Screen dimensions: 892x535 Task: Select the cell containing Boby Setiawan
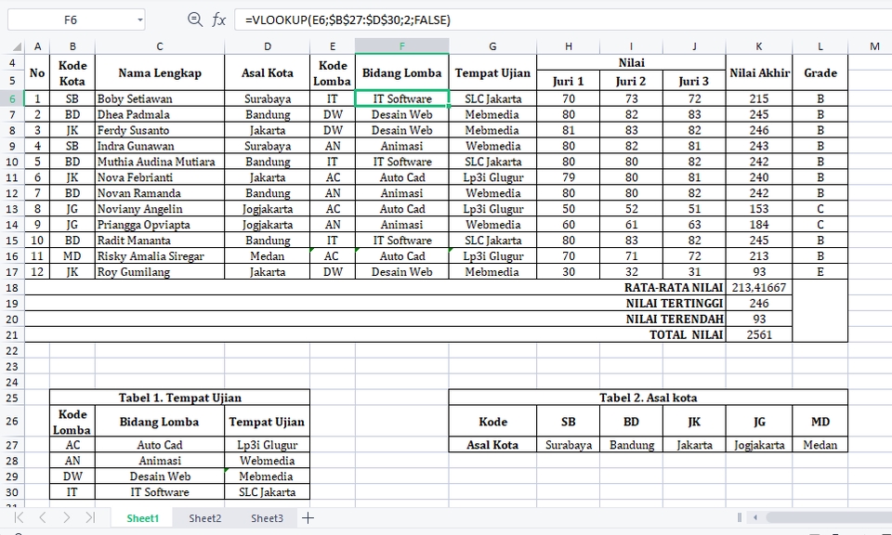(159, 98)
